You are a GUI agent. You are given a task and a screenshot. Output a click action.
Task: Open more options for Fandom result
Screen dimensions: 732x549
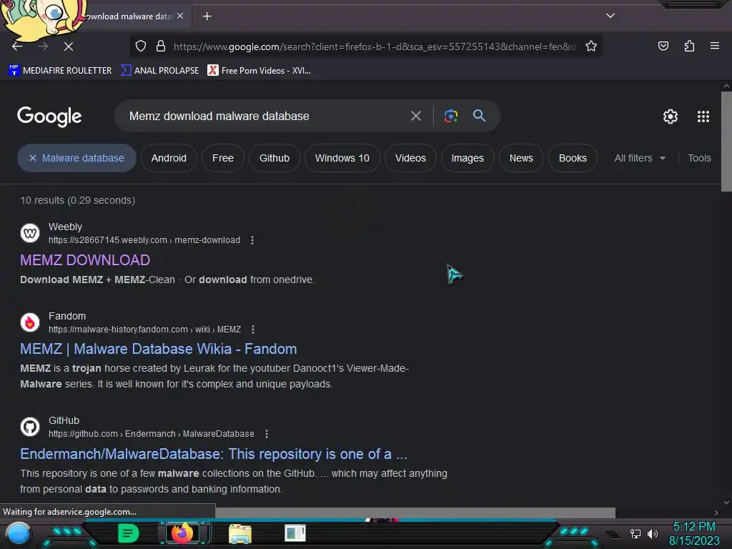tap(253, 330)
